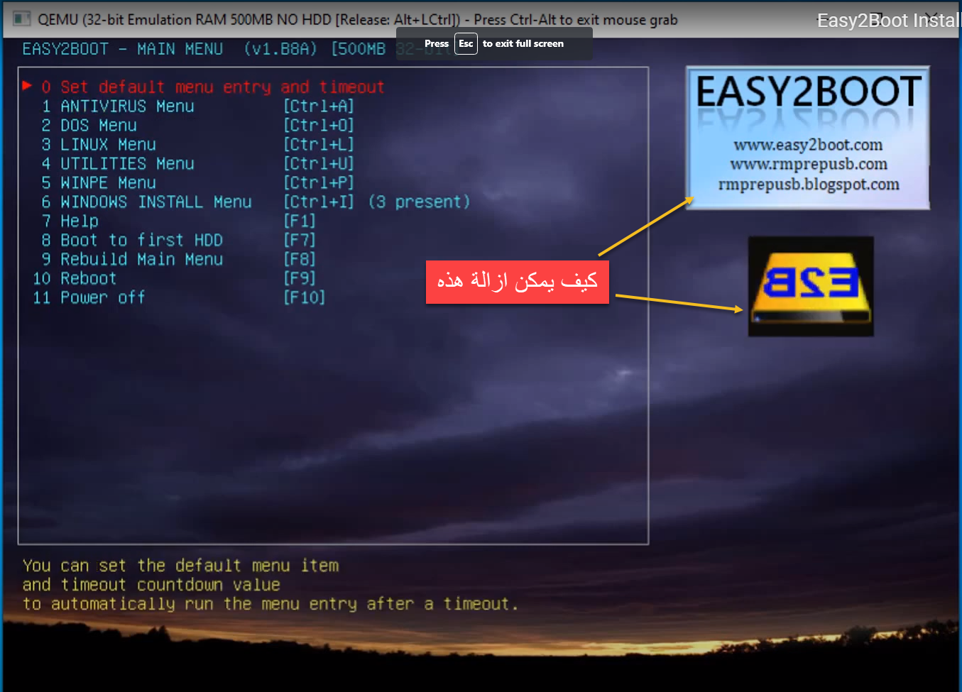Click the large EASY2BOOT banner title

(x=809, y=92)
